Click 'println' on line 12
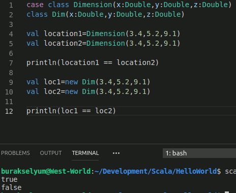This screenshot has height=193, width=236. (42, 111)
